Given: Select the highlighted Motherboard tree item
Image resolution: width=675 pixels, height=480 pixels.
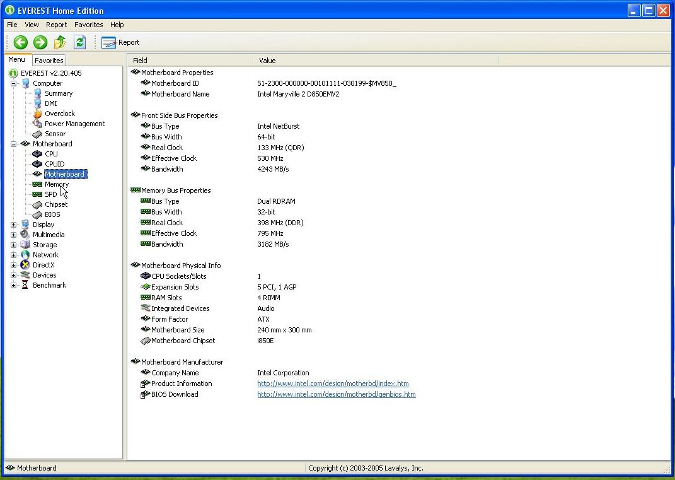Looking at the screenshot, I should pyautogui.click(x=65, y=174).
